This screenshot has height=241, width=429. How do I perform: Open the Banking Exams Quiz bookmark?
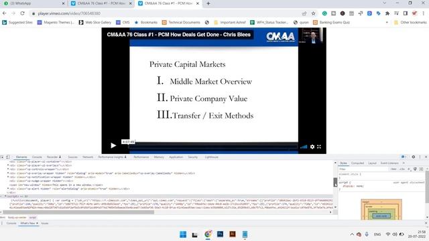pyautogui.click(x=331, y=22)
